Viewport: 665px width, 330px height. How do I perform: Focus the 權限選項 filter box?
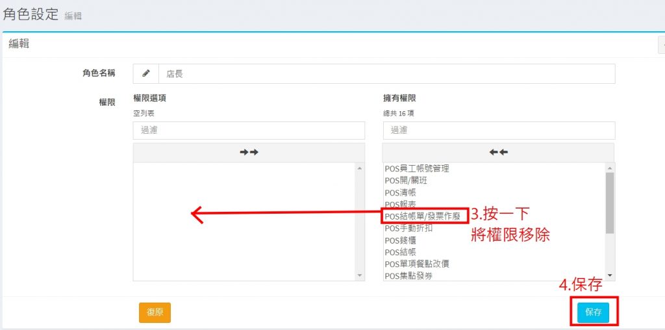[249, 131]
